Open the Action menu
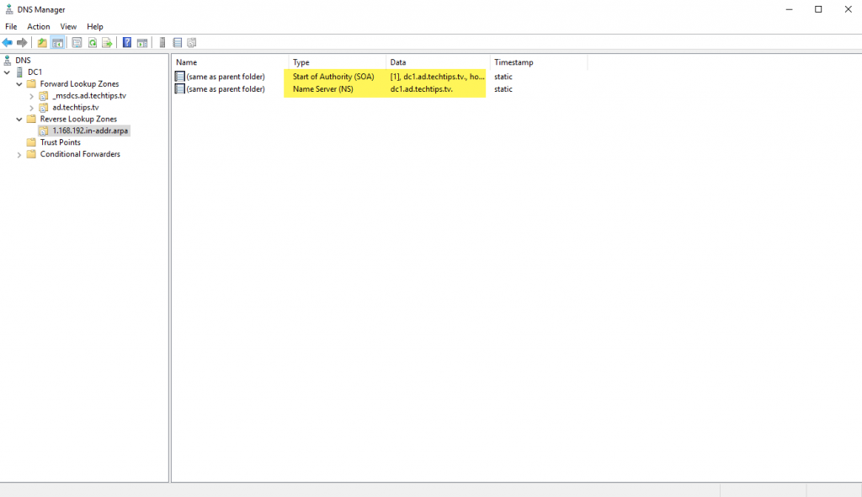The width and height of the screenshot is (862, 497). pos(39,26)
